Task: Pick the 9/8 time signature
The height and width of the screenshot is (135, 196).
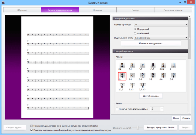Action: (x=132, y=85)
